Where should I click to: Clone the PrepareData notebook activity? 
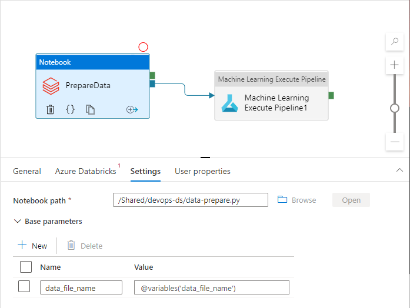coord(90,109)
